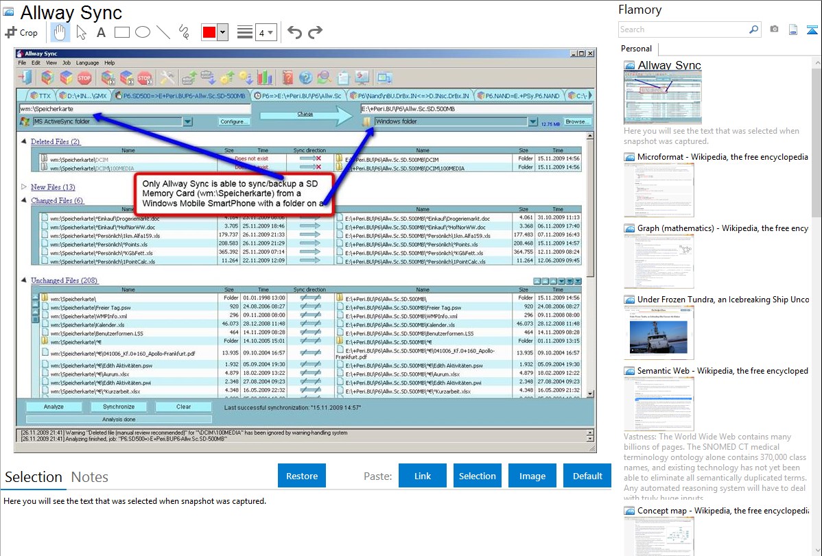This screenshot has width=822, height=556.
Task: Click the Clear button
Action: click(x=183, y=407)
